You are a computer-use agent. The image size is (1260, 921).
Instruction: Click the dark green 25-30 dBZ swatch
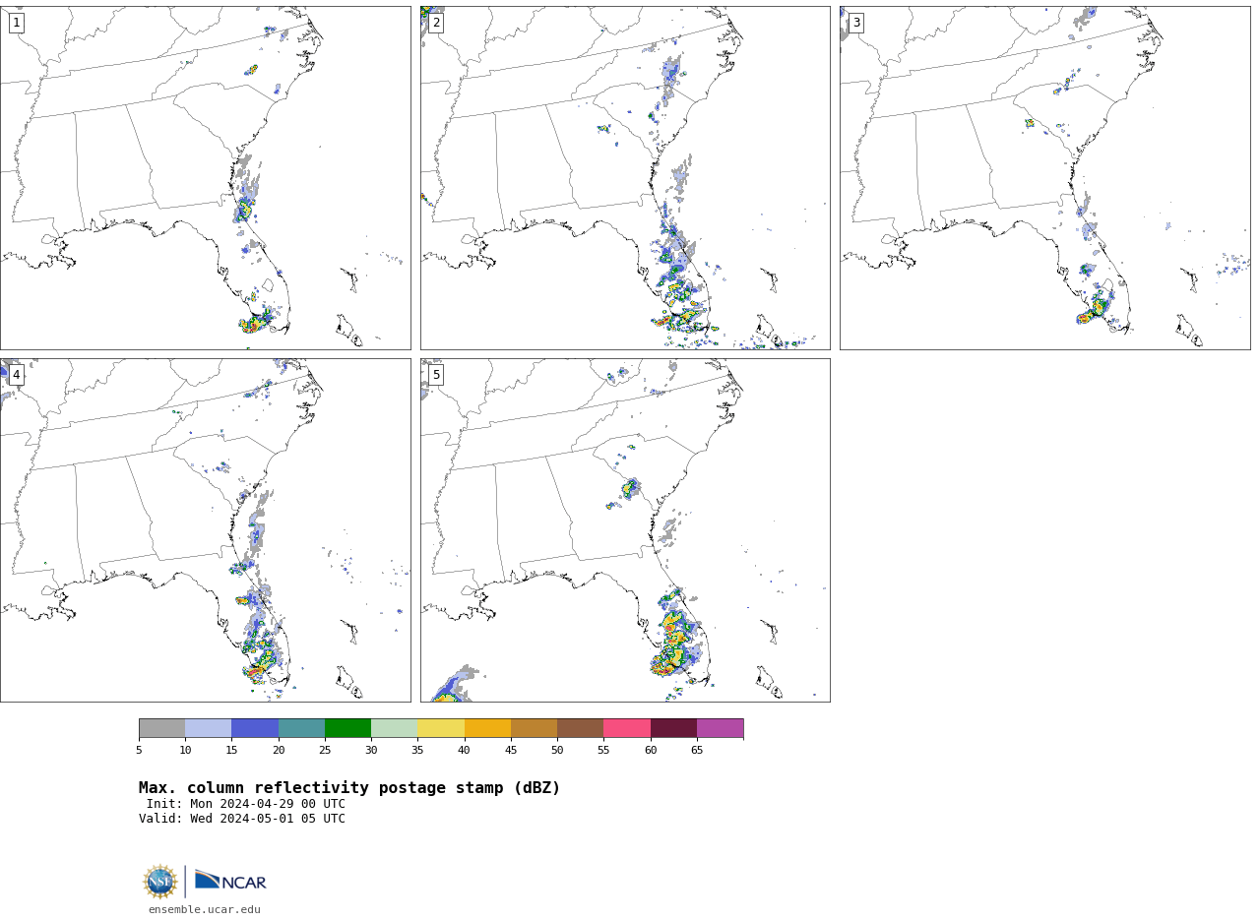(347, 728)
